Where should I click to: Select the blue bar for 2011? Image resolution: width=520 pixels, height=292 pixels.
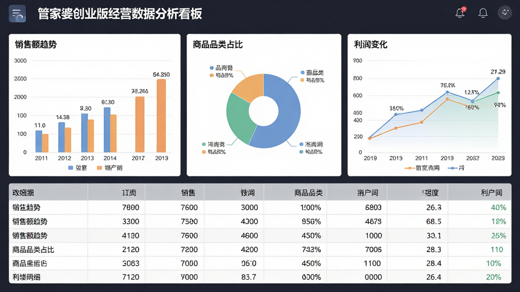point(39,141)
